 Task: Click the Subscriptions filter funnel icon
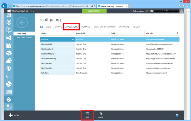pyautogui.click(x=147, y=11)
